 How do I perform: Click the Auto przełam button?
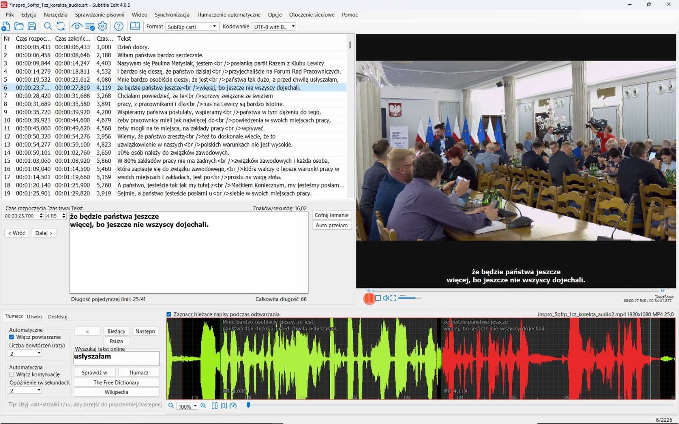pyautogui.click(x=331, y=226)
